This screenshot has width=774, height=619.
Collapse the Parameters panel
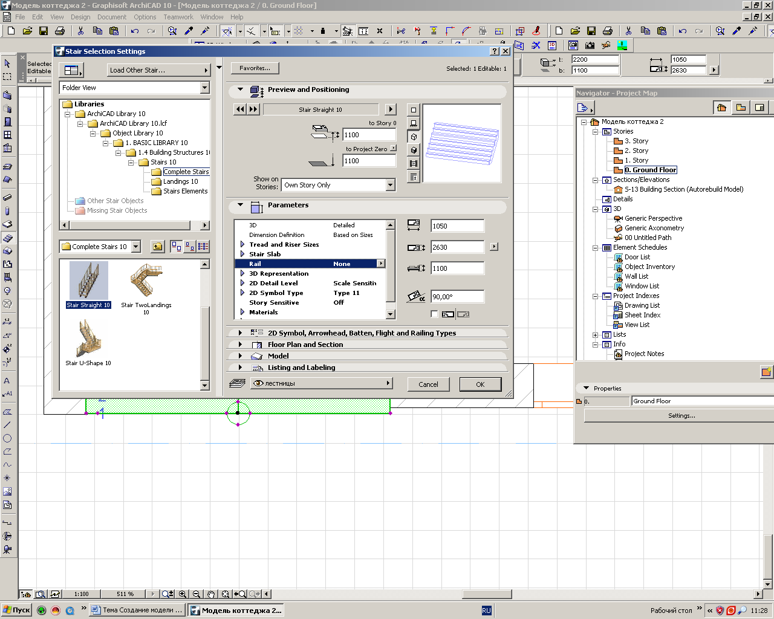240,205
